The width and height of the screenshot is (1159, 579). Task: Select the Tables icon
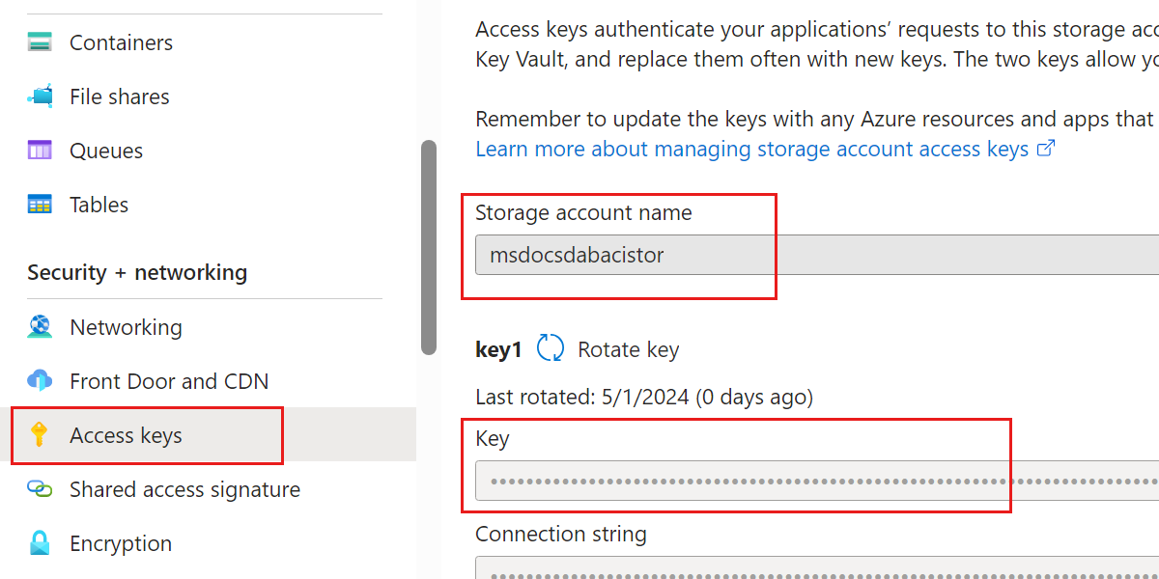point(40,204)
